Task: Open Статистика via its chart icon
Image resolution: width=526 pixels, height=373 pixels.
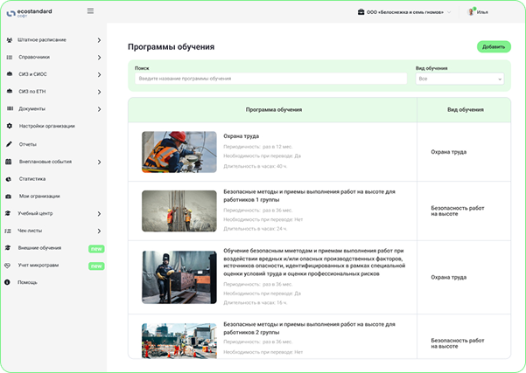Action: pyautogui.click(x=9, y=178)
